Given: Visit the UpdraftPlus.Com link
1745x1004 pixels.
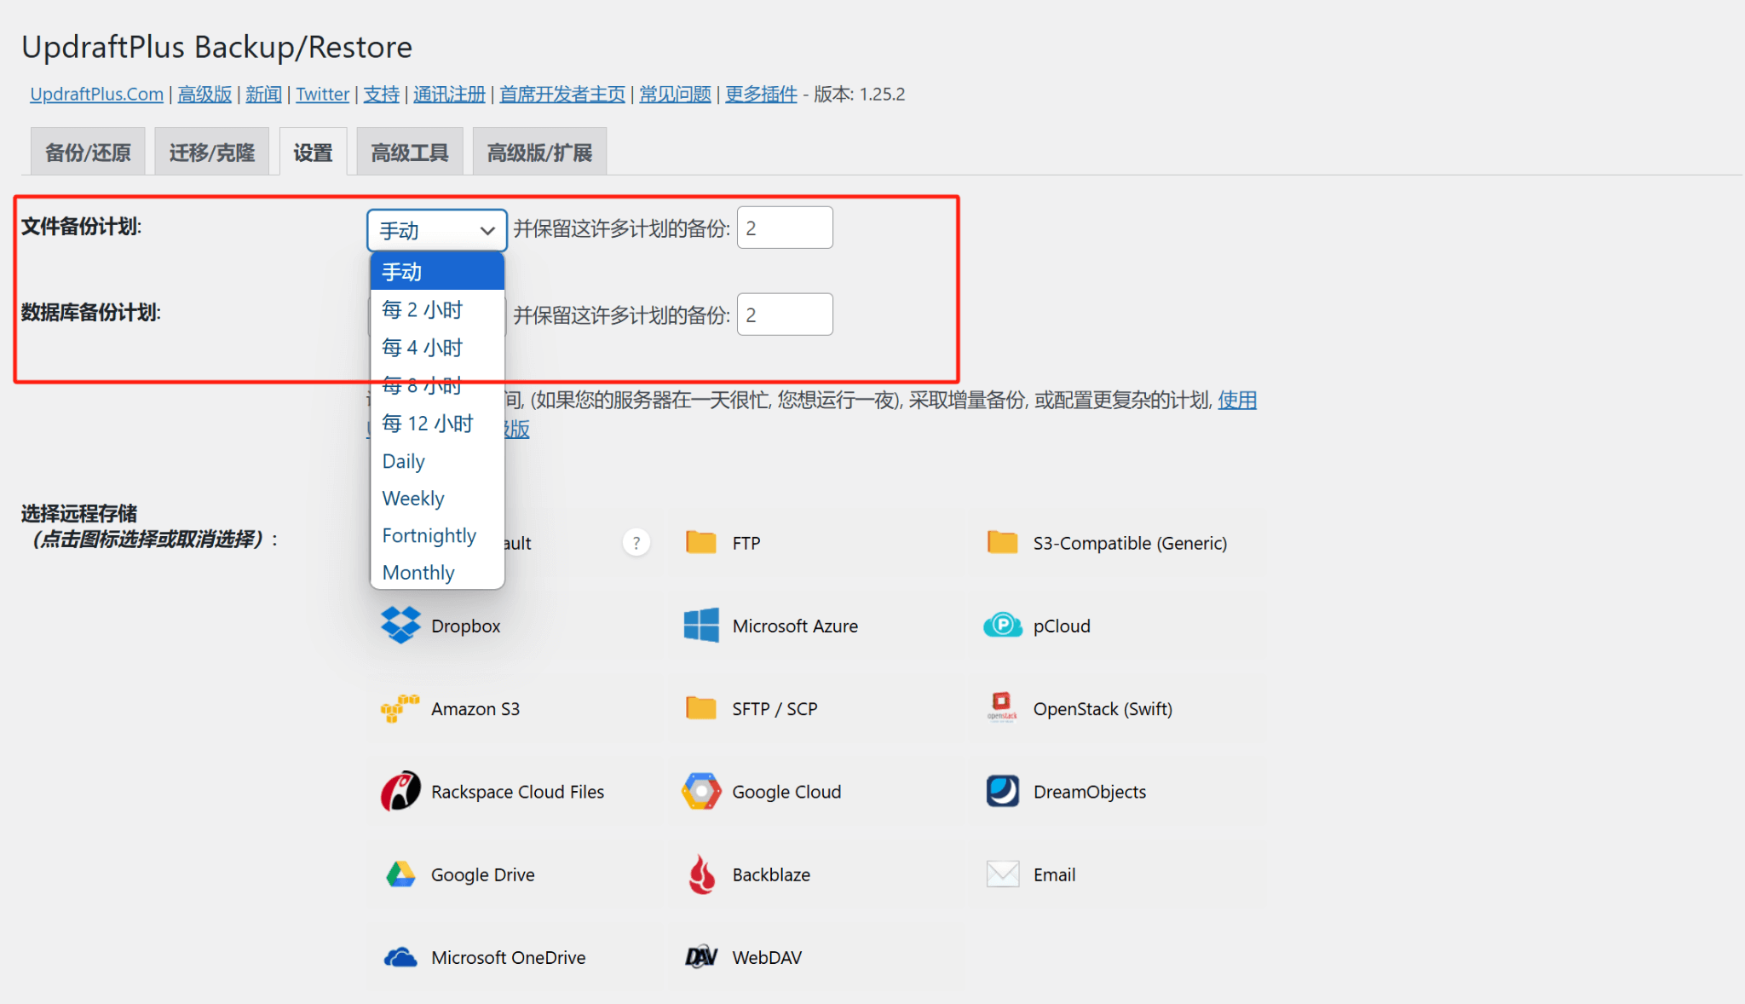Looking at the screenshot, I should point(96,94).
